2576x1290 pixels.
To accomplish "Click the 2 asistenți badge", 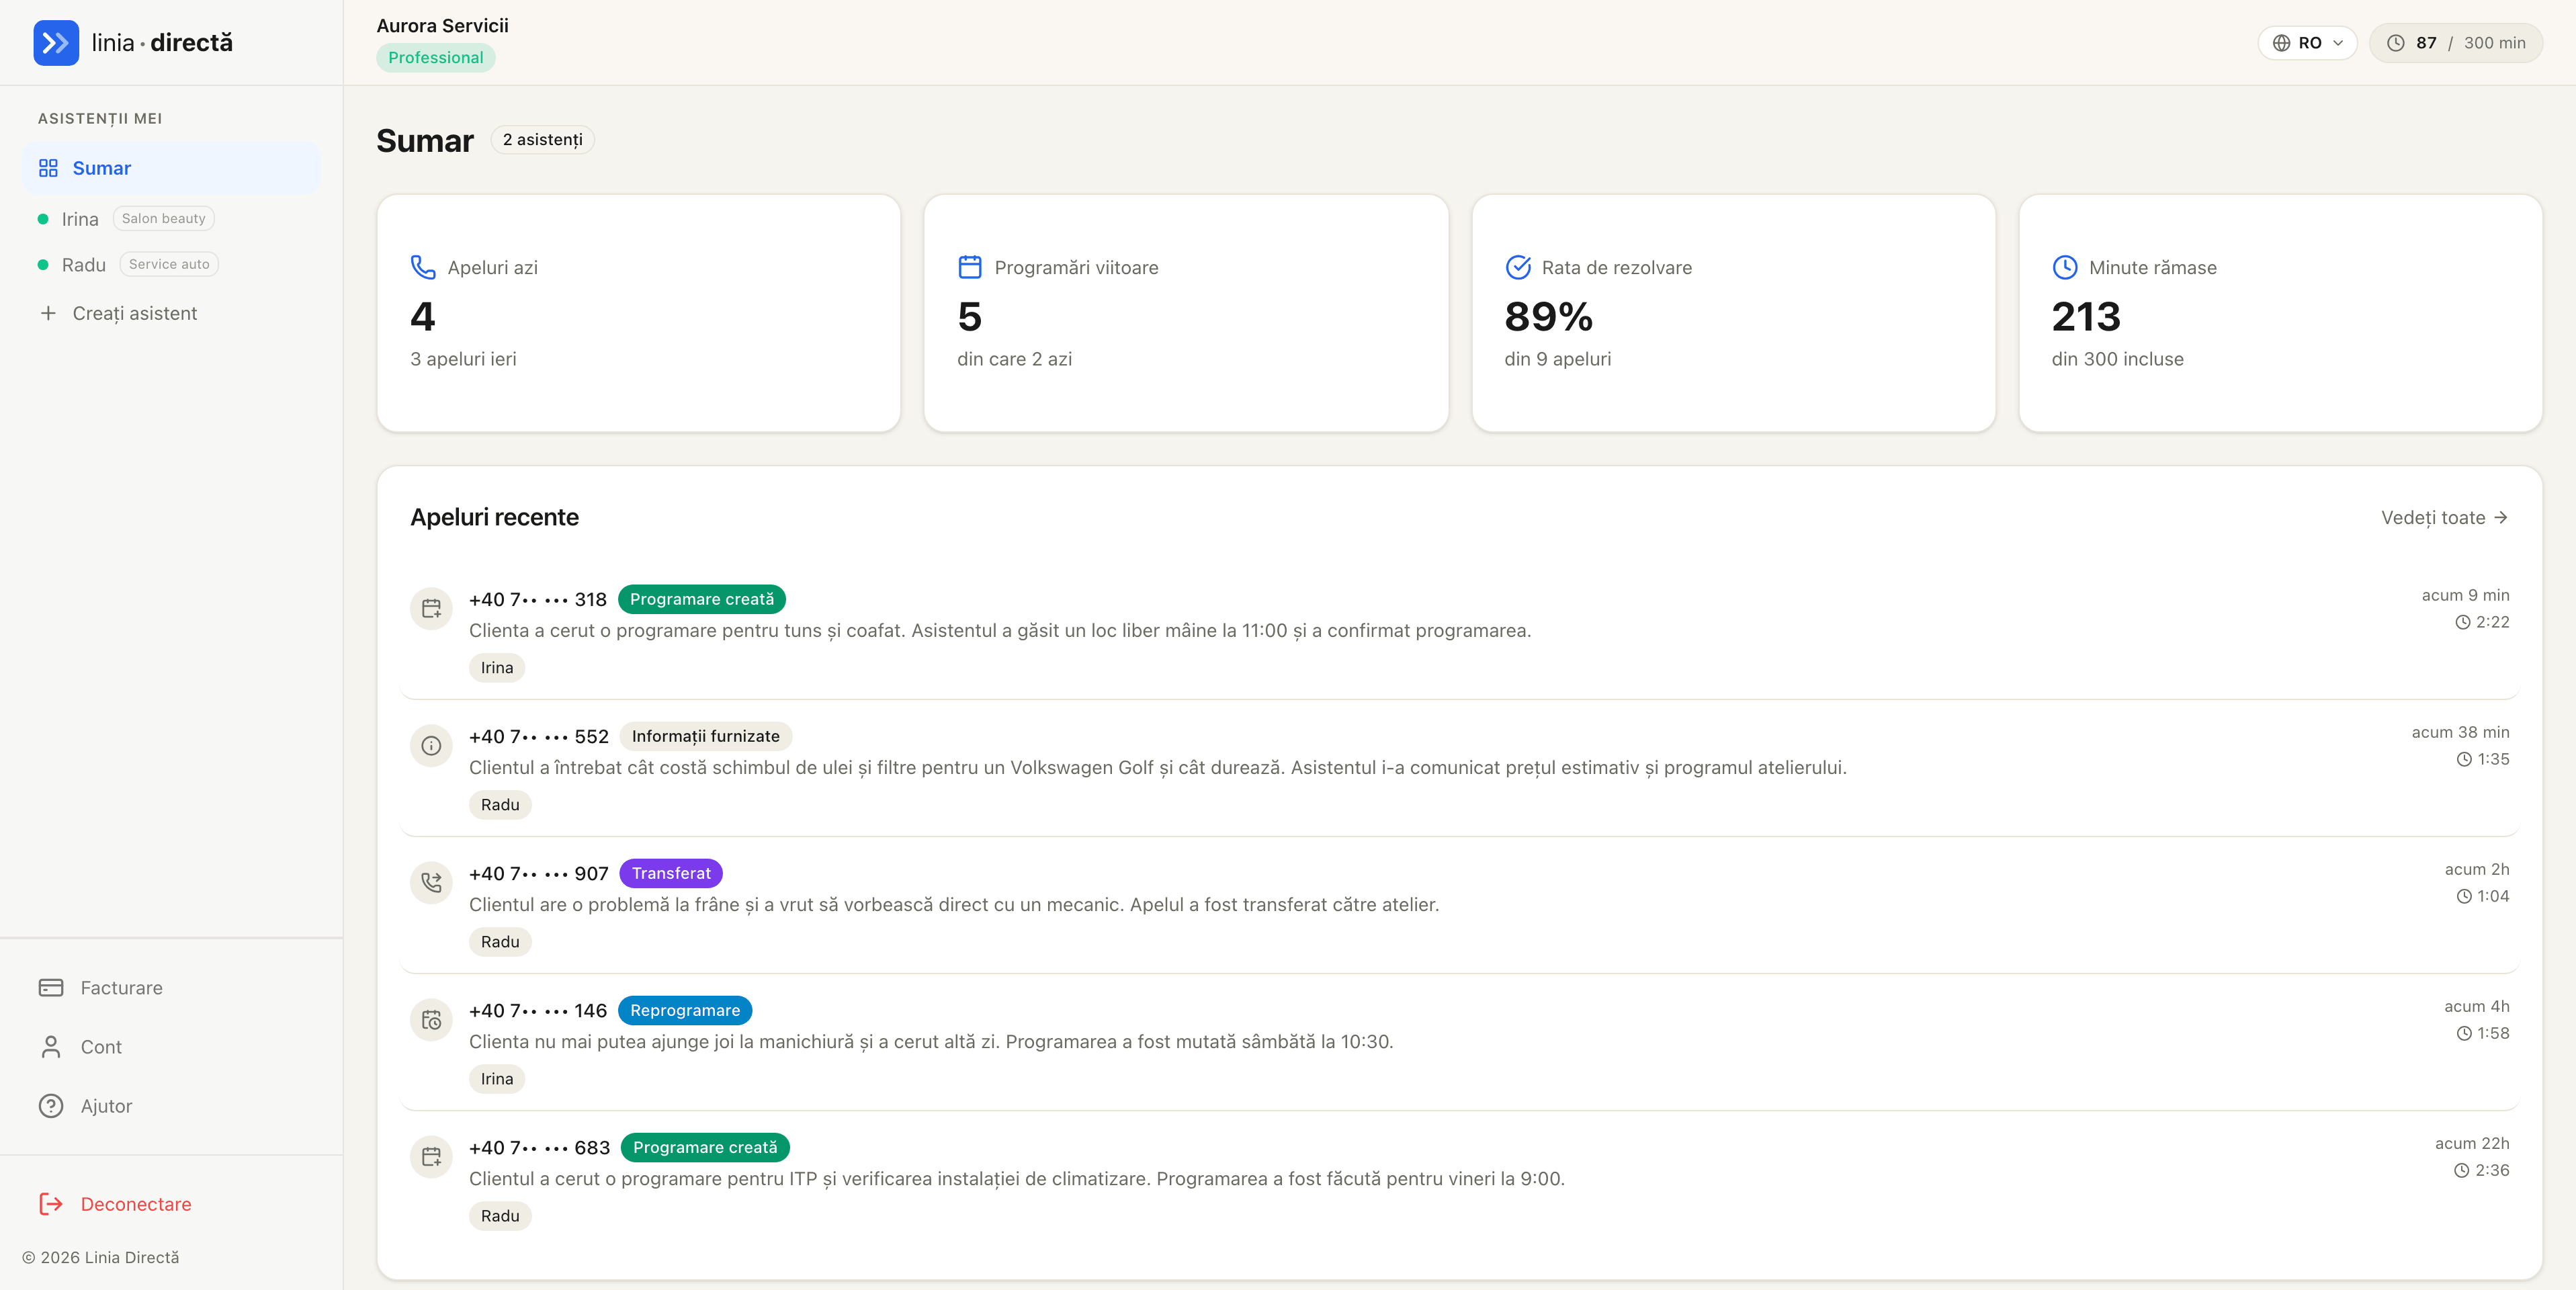I will tap(542, 140).
